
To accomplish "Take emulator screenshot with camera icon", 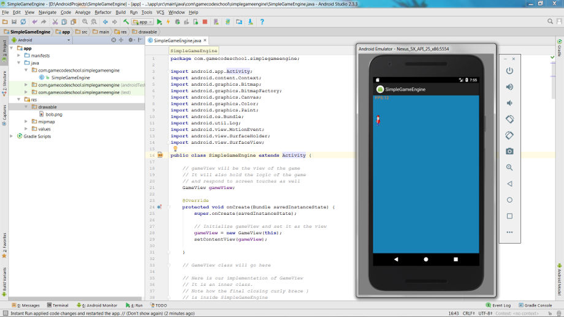I will 509,152.
